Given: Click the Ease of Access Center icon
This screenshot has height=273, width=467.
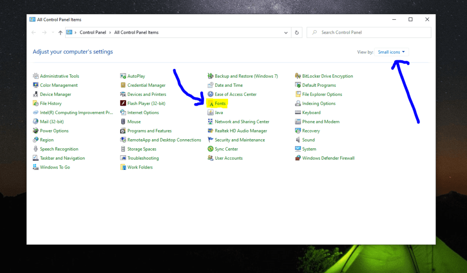Looking at the screenshot, I should coord(210,94).
